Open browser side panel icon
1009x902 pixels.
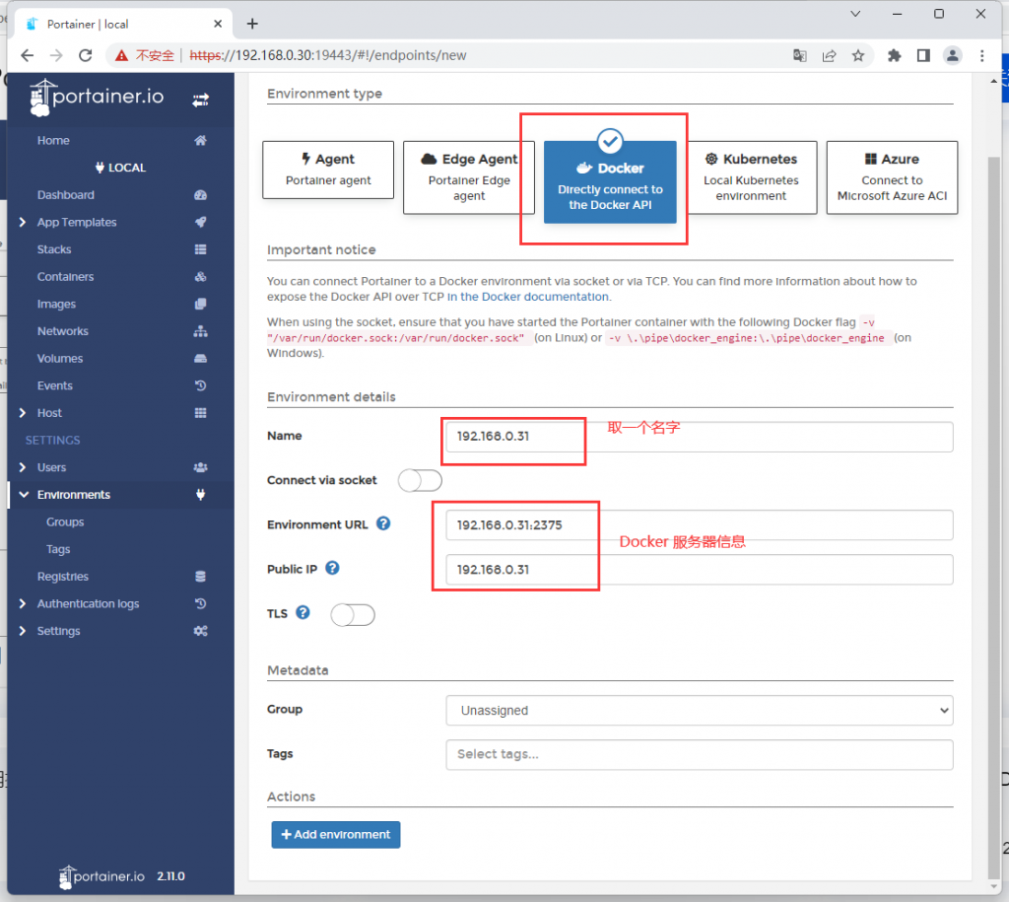(x=923, y=55)
